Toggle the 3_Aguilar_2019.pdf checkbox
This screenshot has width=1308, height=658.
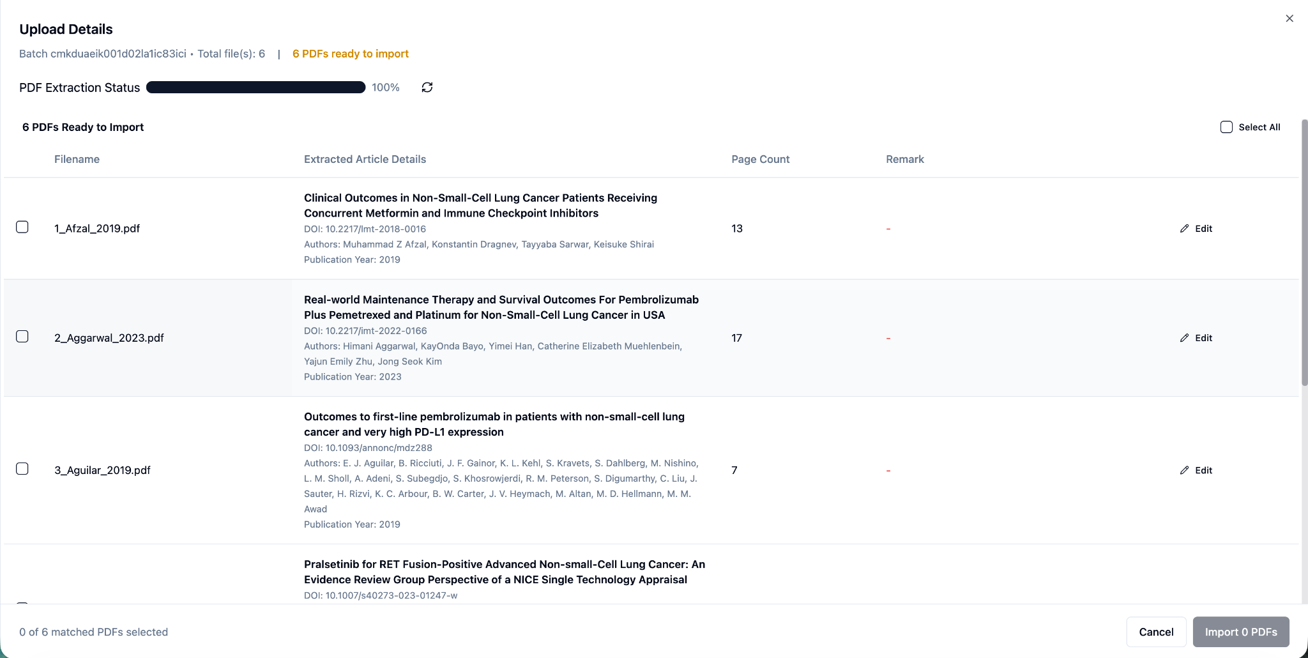(22, 469)
